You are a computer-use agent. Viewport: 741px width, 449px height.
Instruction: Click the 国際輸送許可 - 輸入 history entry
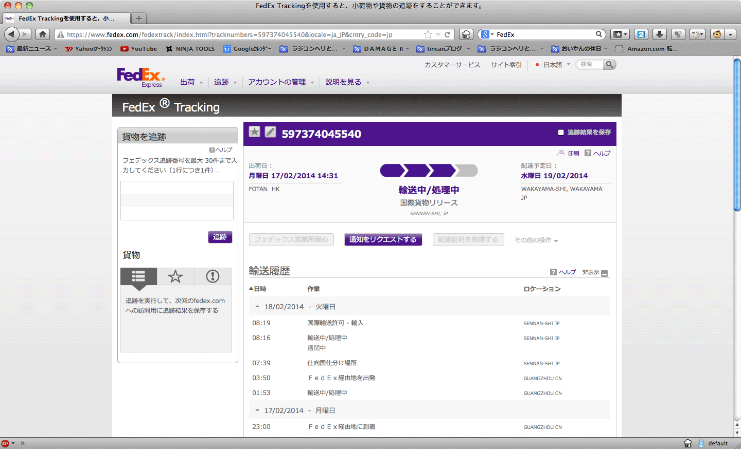point(336,323)
